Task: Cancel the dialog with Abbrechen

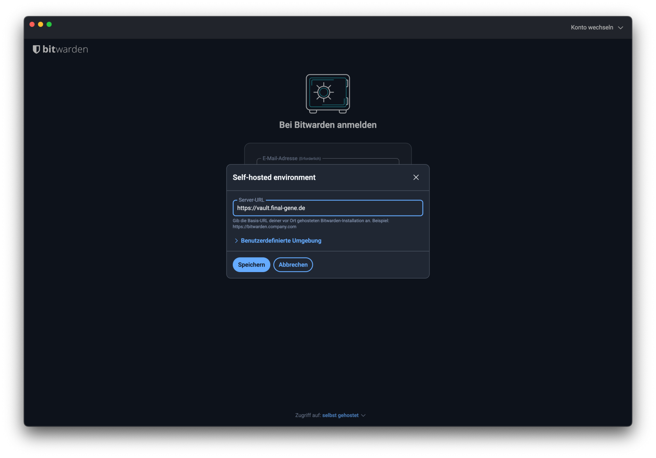Action: tap(293, 265)
